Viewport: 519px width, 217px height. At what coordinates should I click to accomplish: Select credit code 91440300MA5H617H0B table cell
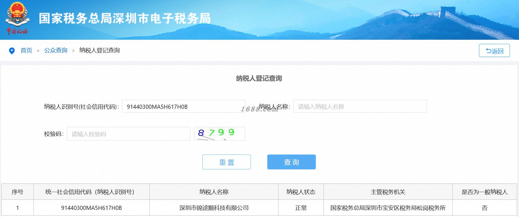click(x=91, y=208)
